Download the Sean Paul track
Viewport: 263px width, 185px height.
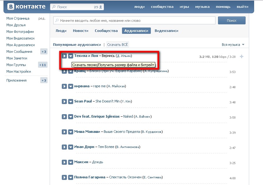71,102
